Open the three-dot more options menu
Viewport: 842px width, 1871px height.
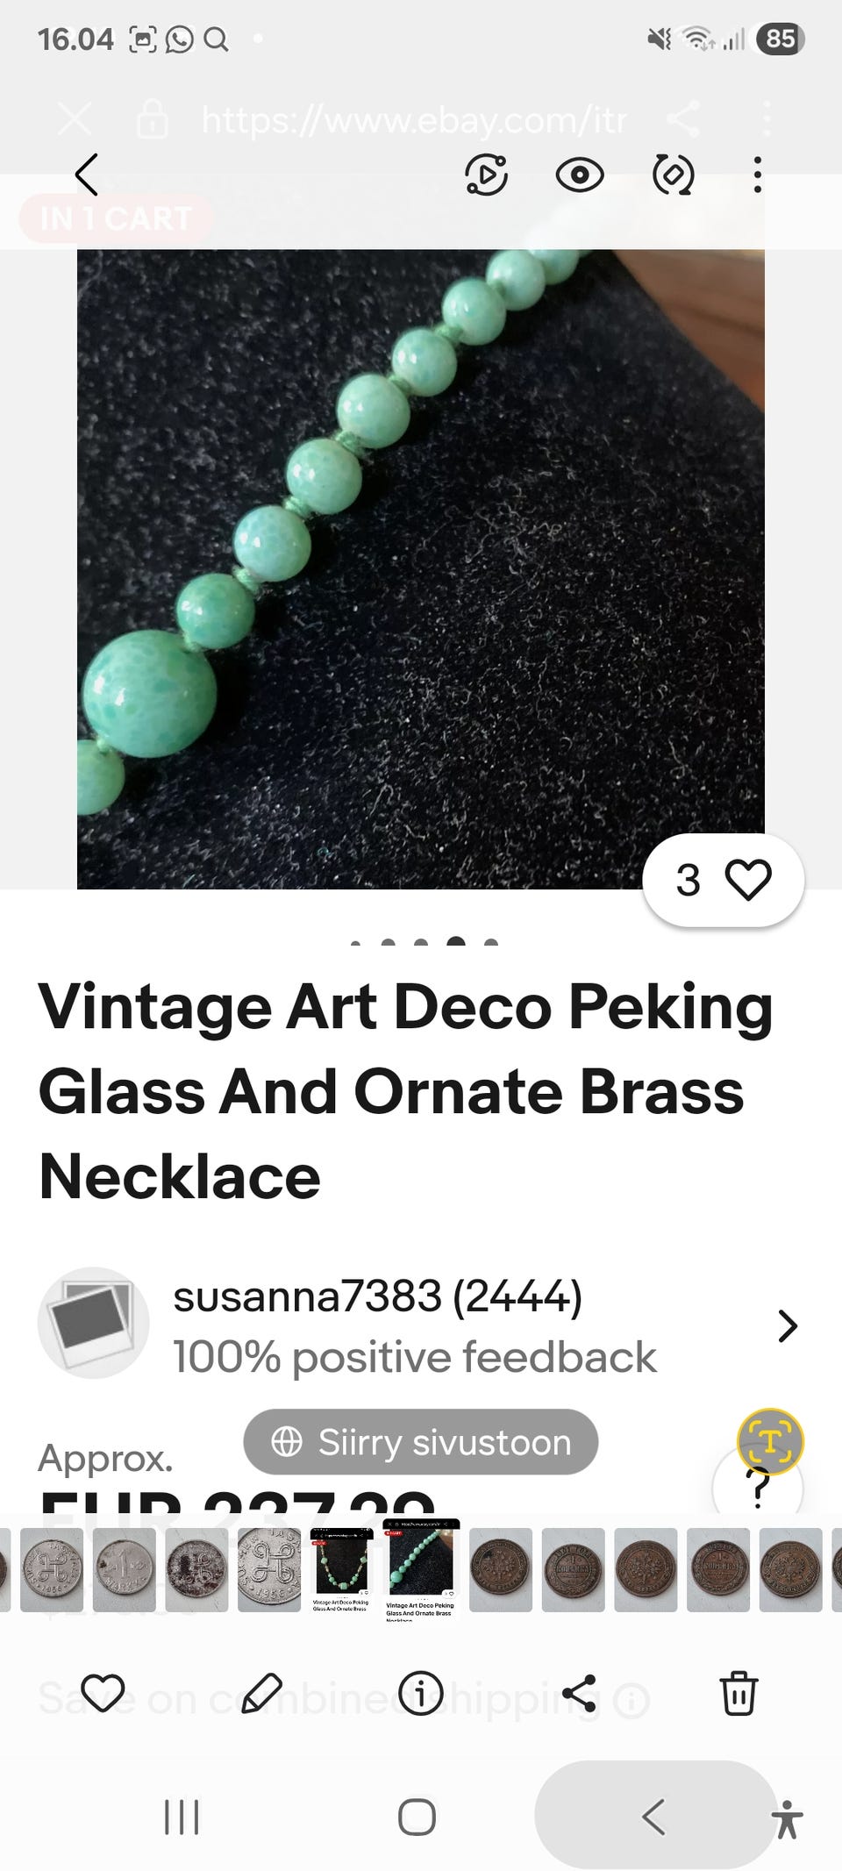(758, 175)
